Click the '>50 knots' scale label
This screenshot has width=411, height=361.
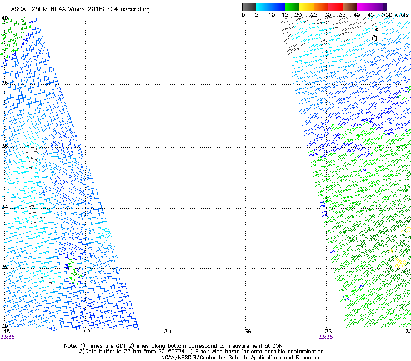click(x=395, y=15)
